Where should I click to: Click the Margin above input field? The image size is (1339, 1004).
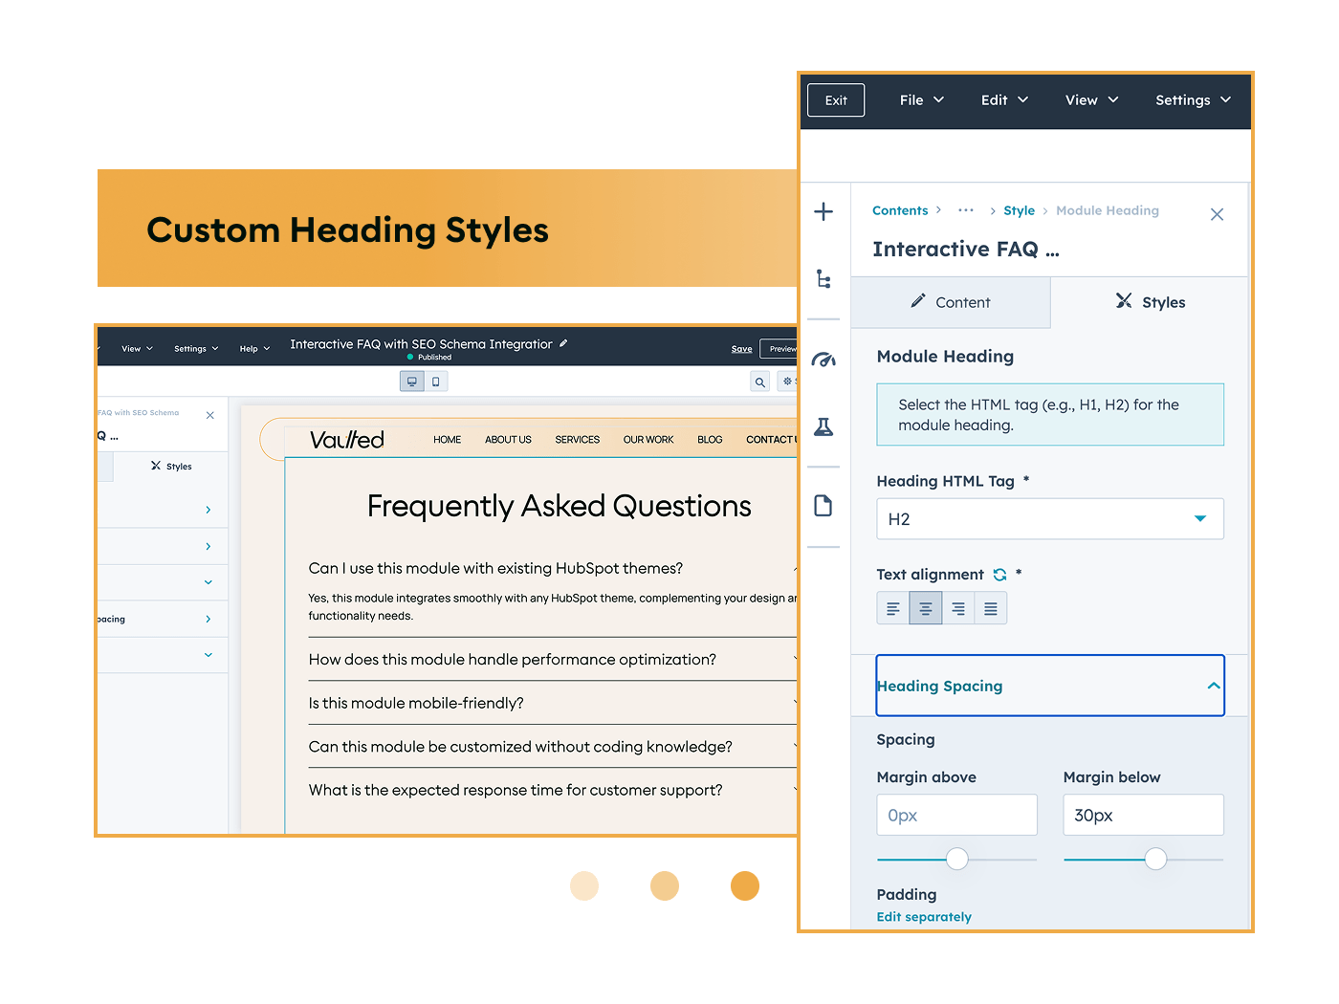pos(956,815)
